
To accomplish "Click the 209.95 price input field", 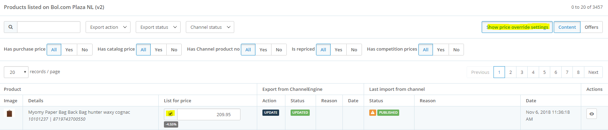I will 209,114.
